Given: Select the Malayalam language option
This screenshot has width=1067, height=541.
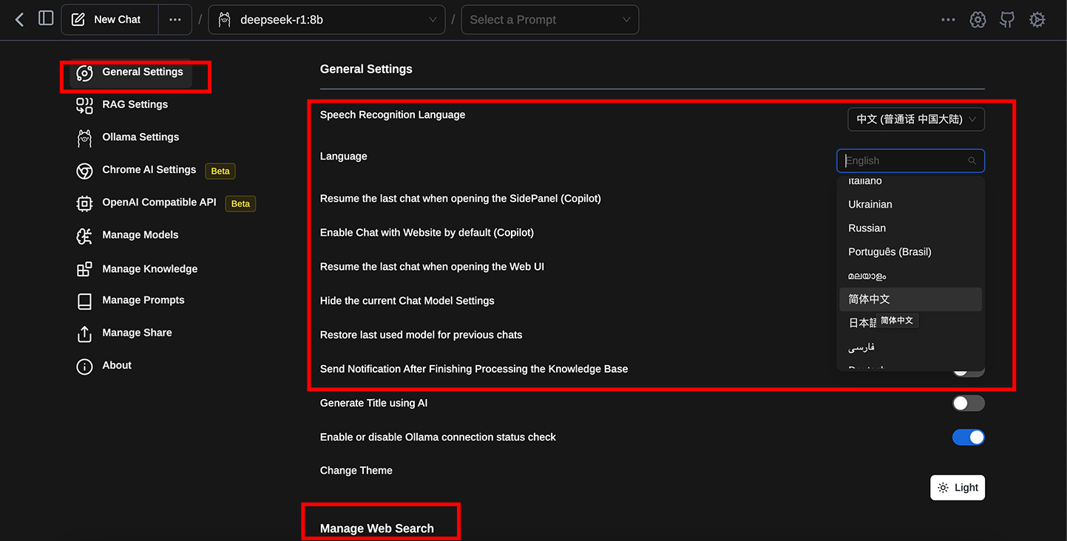Looking at the screenshot, I should tap(910, 276).
